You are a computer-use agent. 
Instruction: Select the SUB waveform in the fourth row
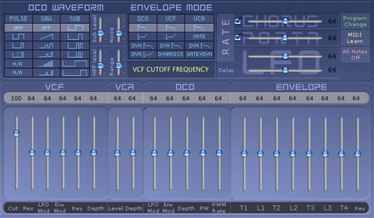click(75, 55)
